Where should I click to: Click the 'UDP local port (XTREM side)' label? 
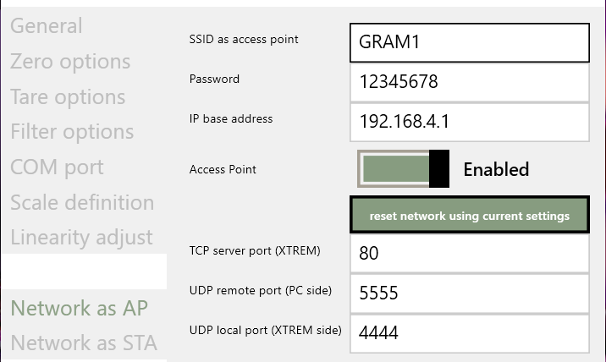pos(266,331)
